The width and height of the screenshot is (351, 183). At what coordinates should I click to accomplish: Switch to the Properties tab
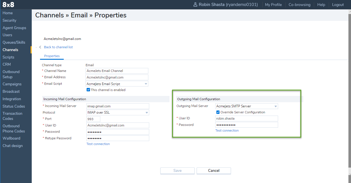(52, 56)
